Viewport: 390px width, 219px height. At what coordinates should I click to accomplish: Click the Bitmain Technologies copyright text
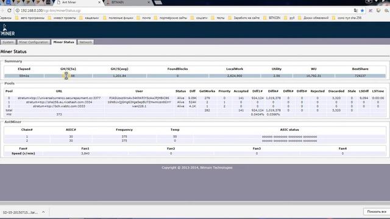[197, 168]
